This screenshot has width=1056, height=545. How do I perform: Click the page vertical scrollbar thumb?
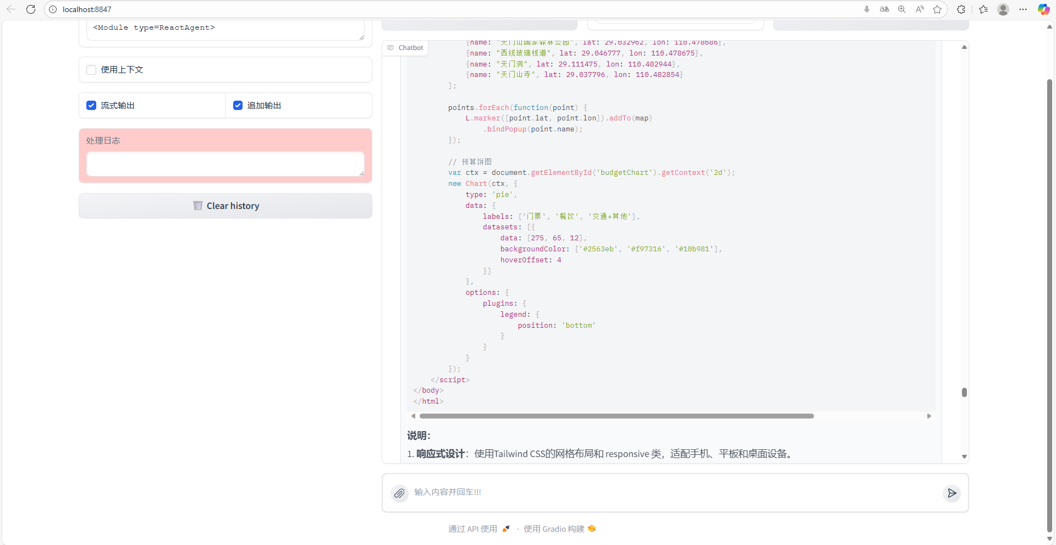click(x=1049, y=305)
